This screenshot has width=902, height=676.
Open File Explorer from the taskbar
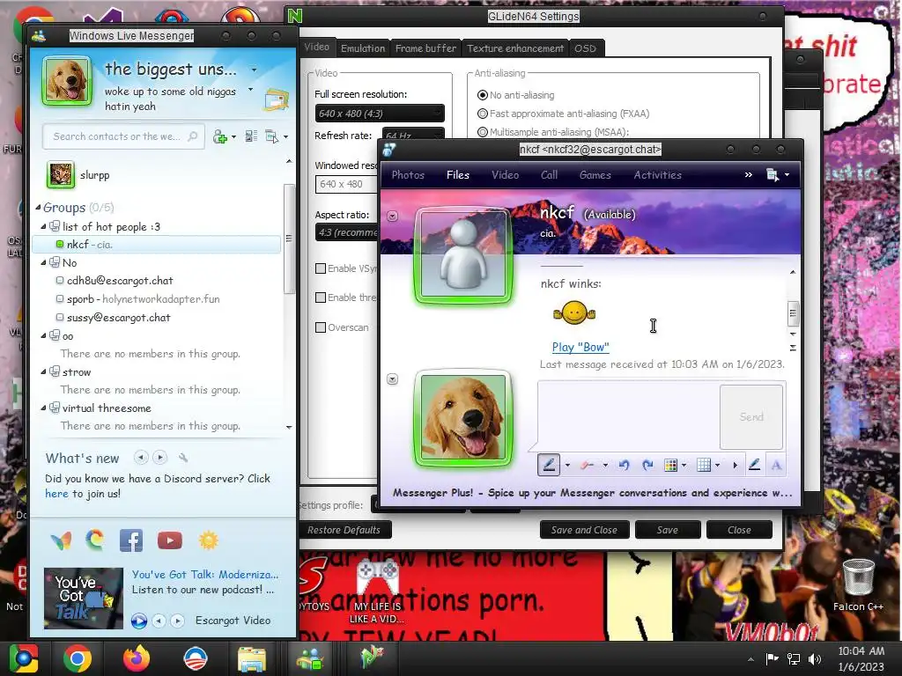pyautogui.click(x=252, y=659)
